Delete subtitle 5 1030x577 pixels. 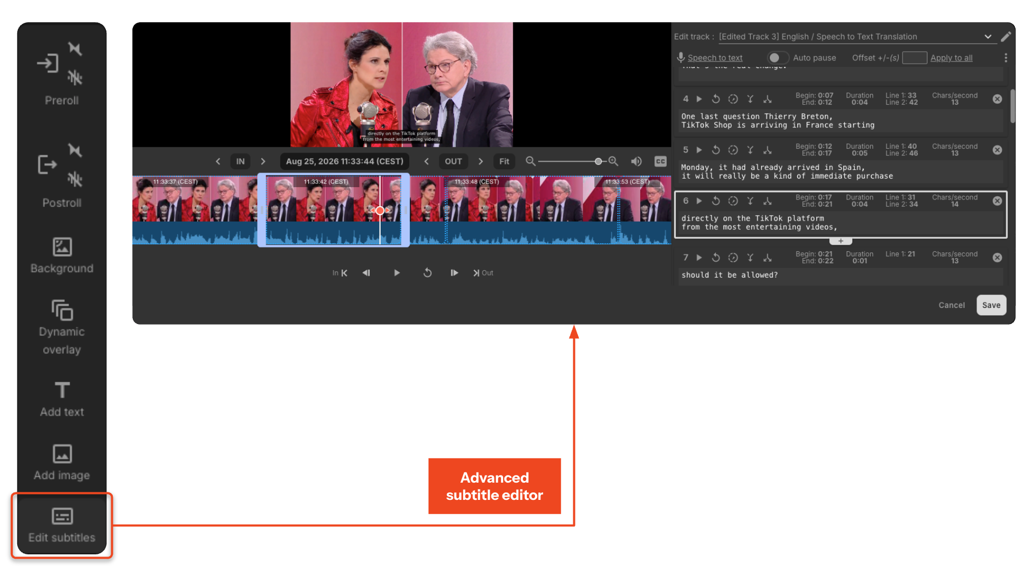coord(997,150)
